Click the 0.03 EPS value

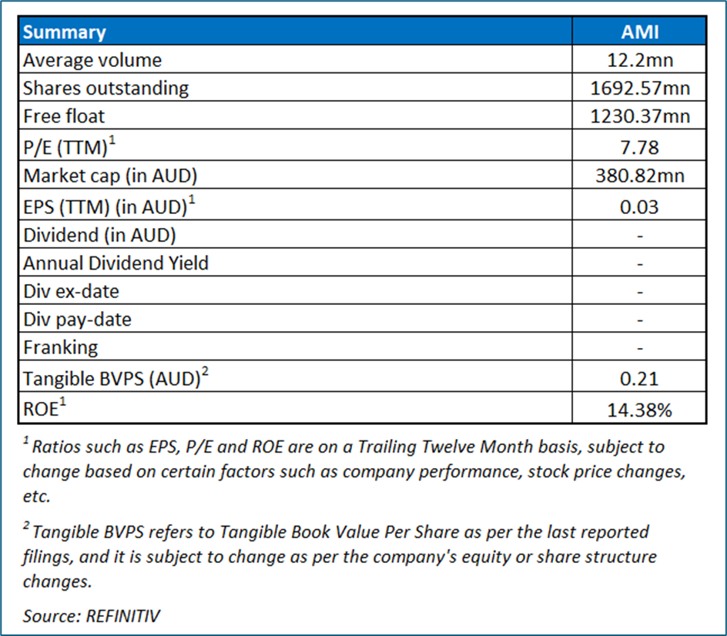point(640,206)
